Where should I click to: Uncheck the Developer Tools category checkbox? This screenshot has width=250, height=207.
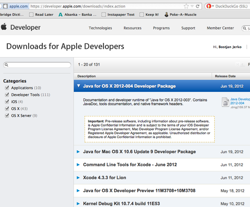pyautogui.click(x=7, y=95)
